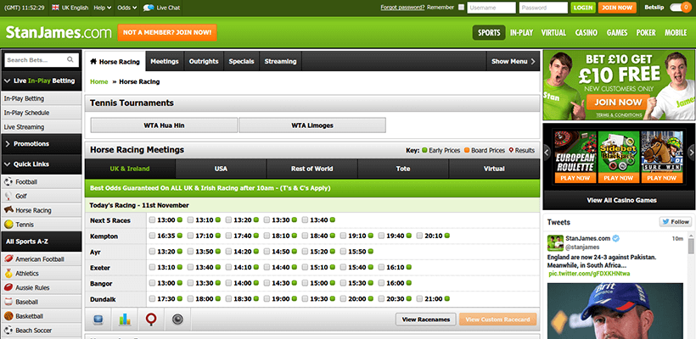Switch to the Meetings tab
This screenshot has height=339, width=696.
[x=164, y=61]
